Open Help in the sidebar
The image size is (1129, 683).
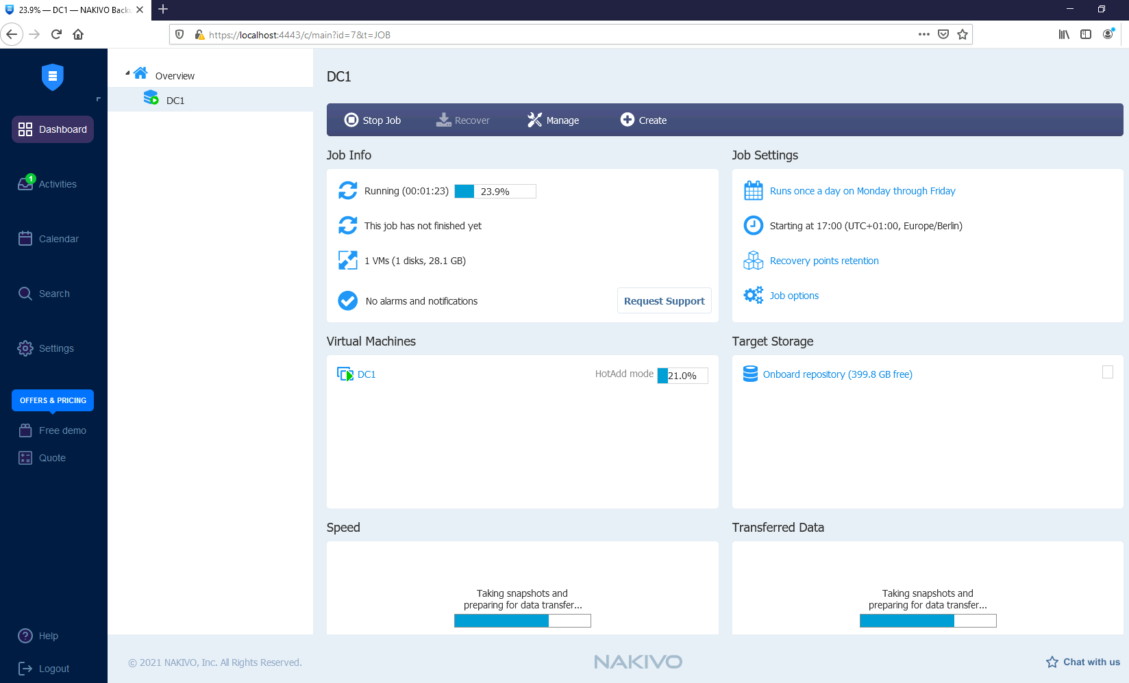[49, 636]
